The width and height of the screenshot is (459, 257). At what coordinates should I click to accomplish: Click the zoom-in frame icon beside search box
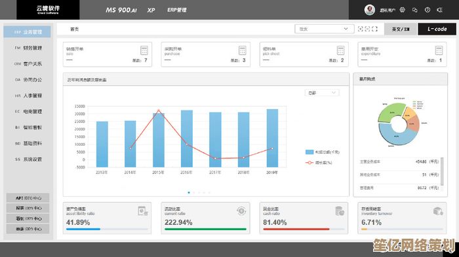[x=361, y=29]
